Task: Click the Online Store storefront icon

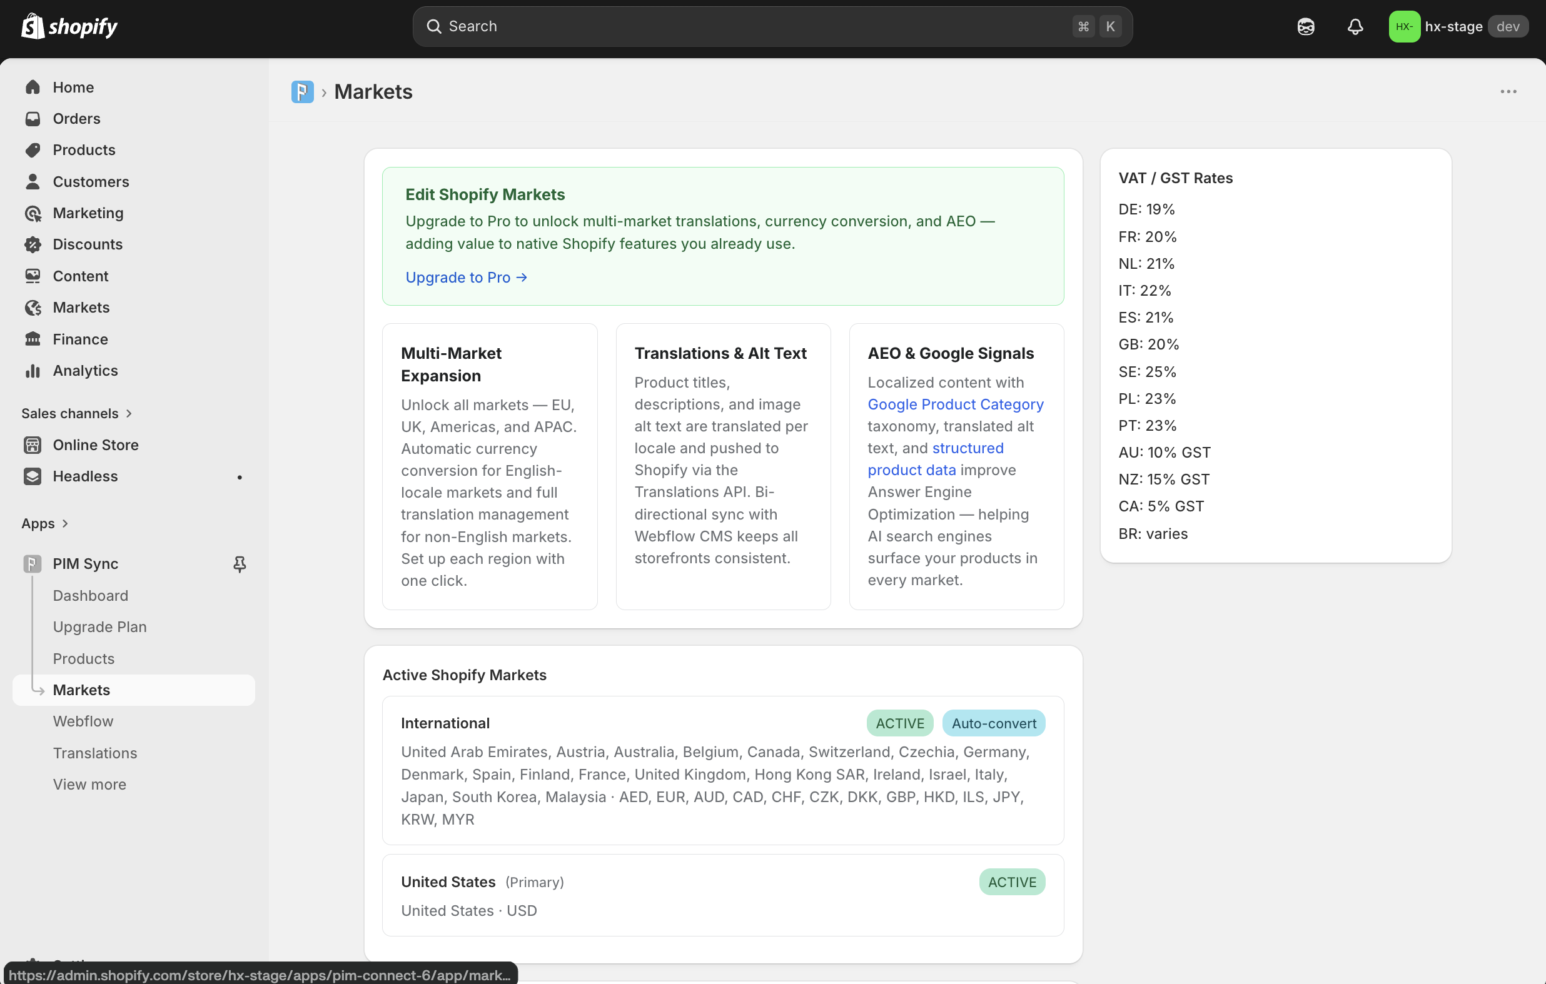Action: tap(33, 445)
